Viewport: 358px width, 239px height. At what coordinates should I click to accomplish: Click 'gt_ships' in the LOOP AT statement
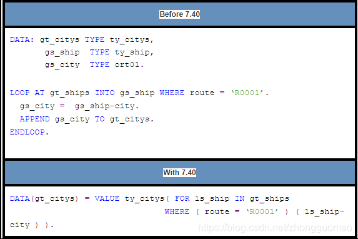pyautogui.click(x=69, y=93)
